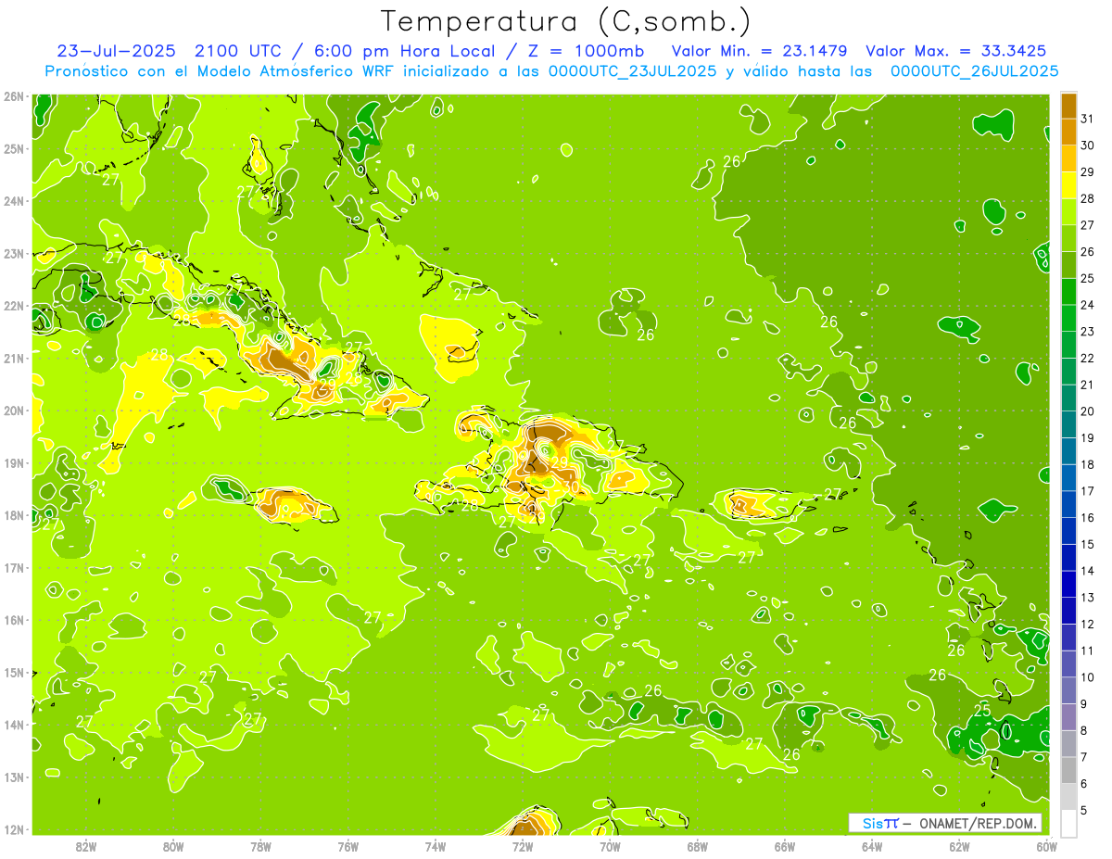Click the "27" label on the color scale

[x=1087, y=225]
